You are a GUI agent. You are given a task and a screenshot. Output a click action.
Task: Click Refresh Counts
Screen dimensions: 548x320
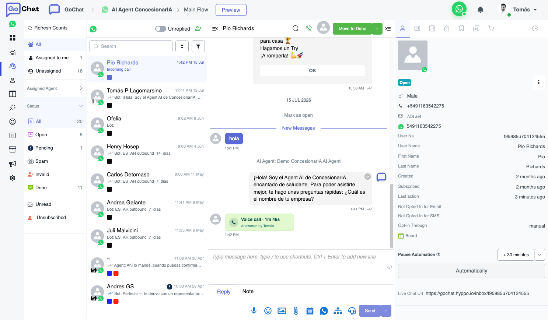48,28
